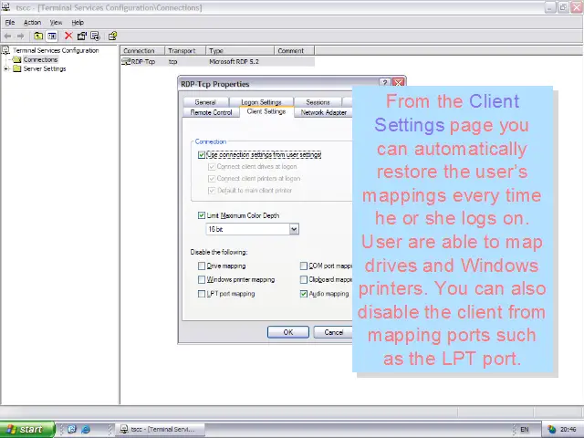Toggle the Show/Hide Console Tree icon

pos(52,36)
